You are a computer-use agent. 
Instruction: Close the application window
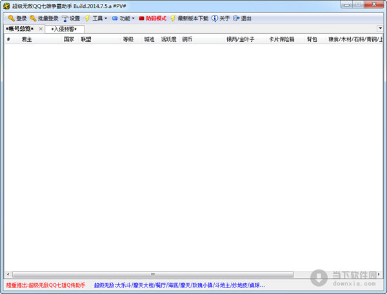373,5
